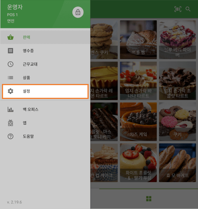Click the gear icon beside 설정

tap(10, 91)
